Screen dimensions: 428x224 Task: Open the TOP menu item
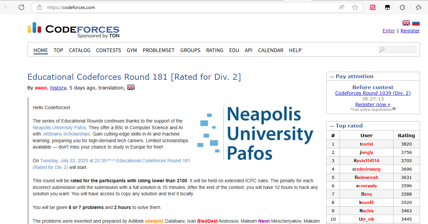pyautogui.click(x=58, y=50)
